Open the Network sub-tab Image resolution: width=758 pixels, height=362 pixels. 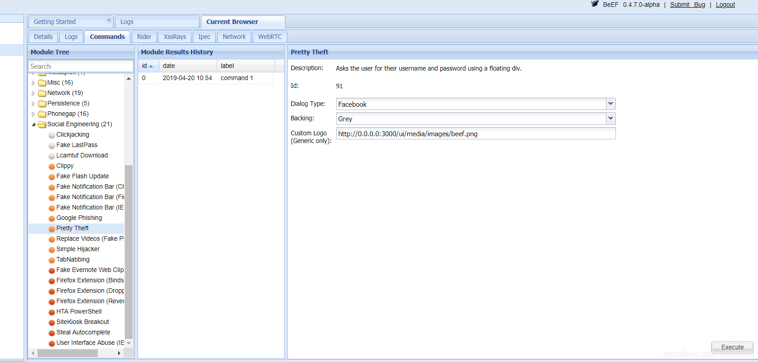tap(234, 37)
